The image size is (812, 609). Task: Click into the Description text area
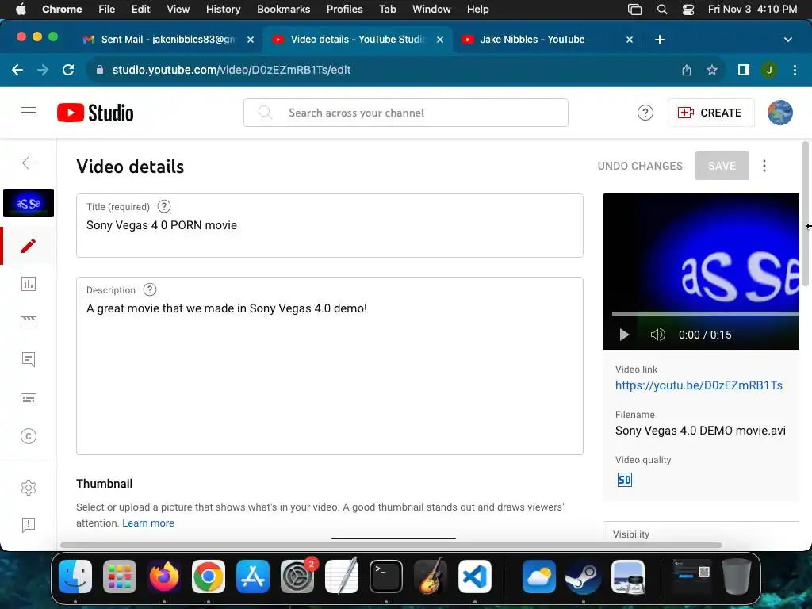329,366
